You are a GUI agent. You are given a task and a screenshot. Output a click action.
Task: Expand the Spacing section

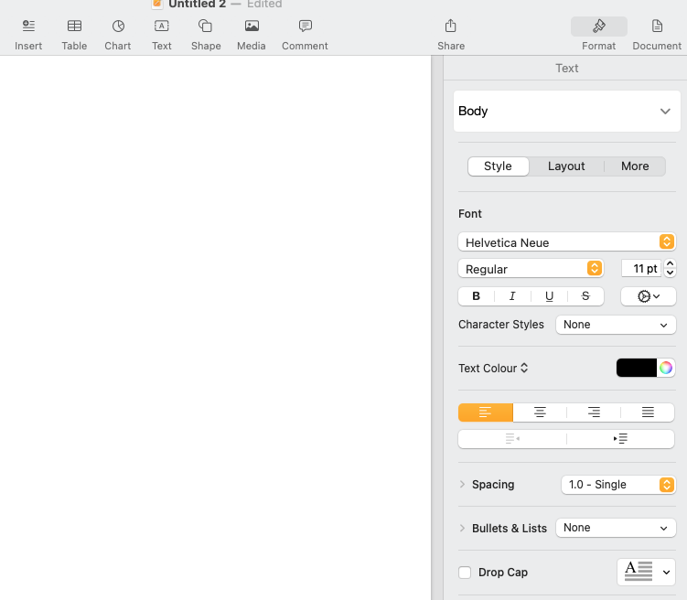[463, 485]
